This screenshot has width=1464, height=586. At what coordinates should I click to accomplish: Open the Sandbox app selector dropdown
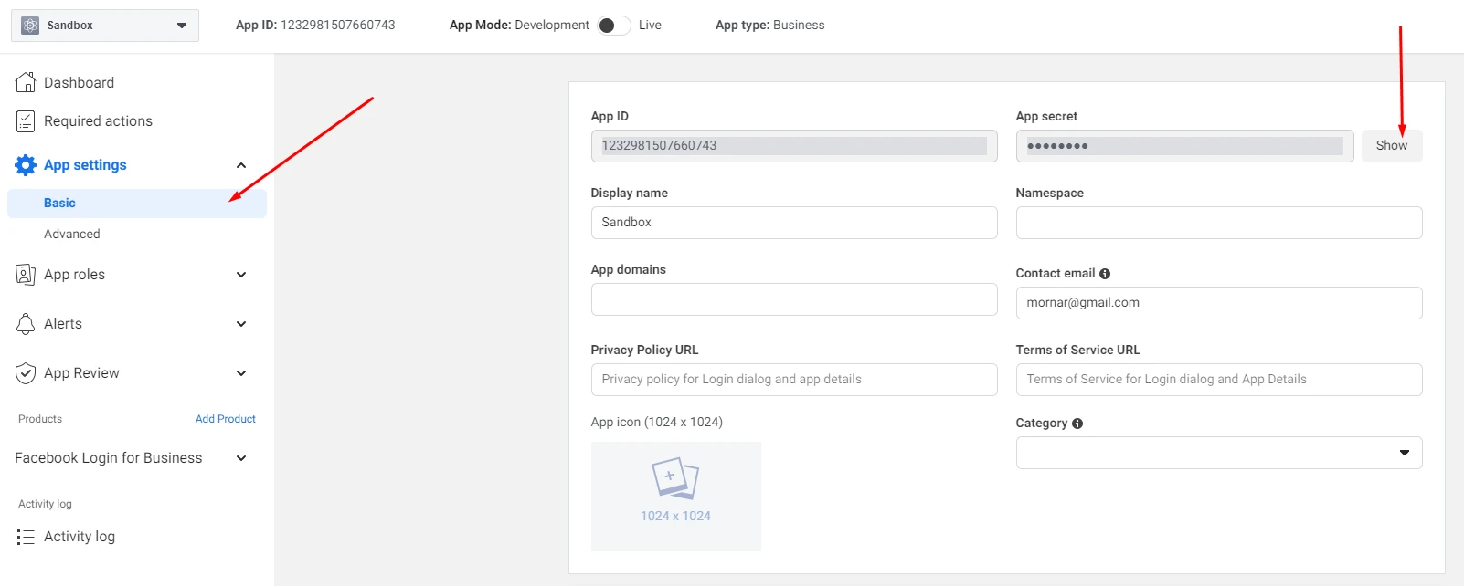104,26
